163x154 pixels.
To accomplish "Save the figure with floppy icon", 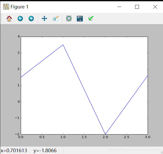I will 80,19.
